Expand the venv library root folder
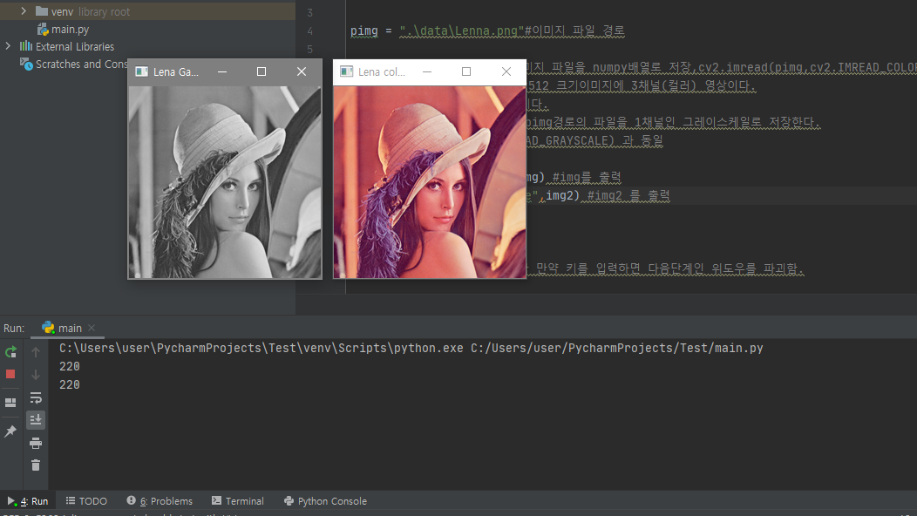The width and height of the screenshot is (917, 516). coord(24,11)
